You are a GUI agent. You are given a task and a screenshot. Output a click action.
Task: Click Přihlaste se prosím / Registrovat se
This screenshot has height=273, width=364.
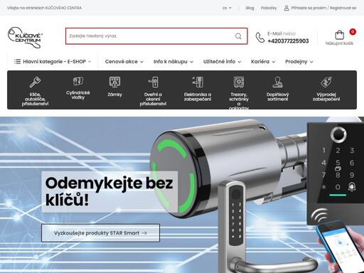point(323,8)
